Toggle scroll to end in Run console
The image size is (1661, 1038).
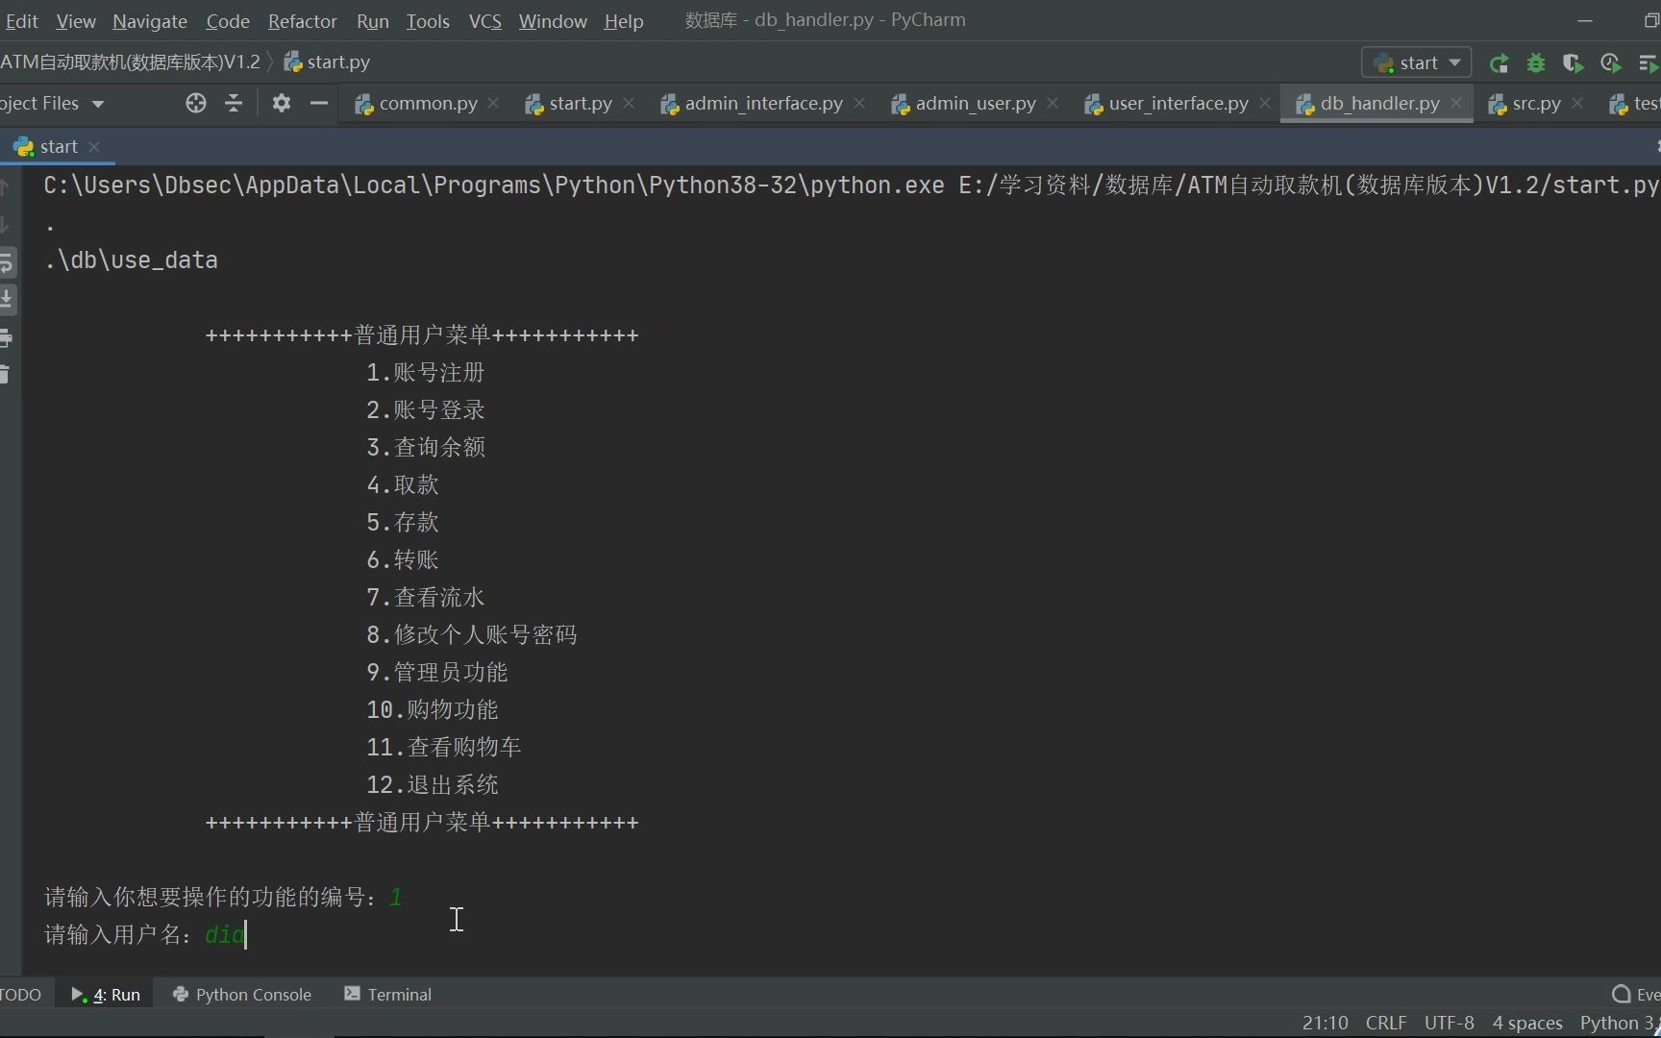pos(6,299)
